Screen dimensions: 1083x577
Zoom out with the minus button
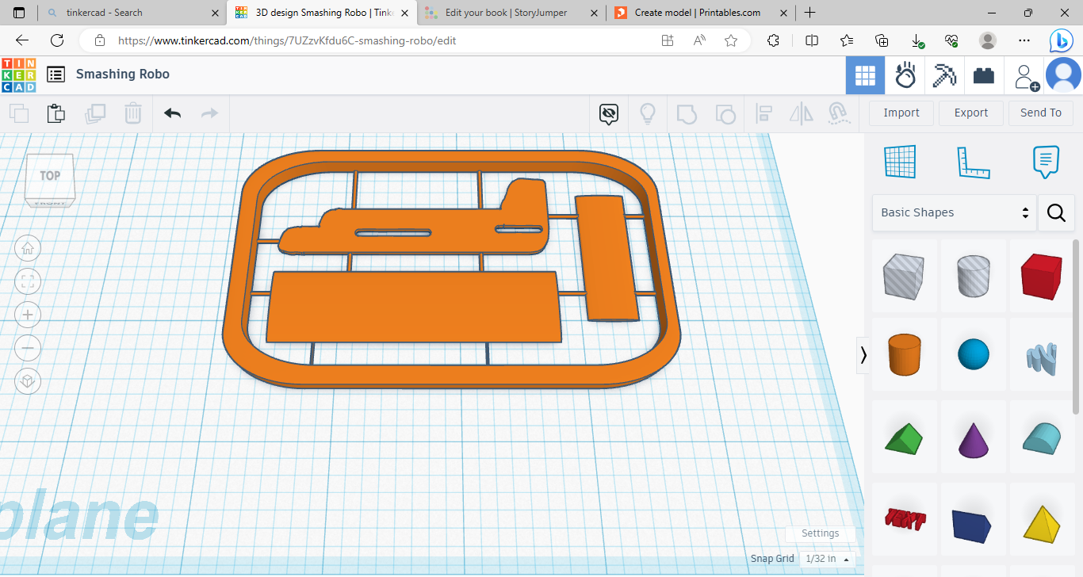pos(28,348)
